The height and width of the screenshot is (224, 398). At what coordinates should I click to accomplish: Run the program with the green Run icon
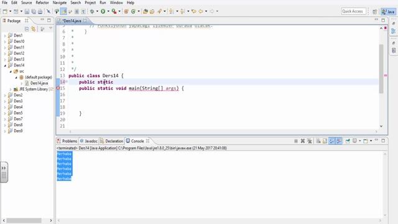click(x=103, y=11)
